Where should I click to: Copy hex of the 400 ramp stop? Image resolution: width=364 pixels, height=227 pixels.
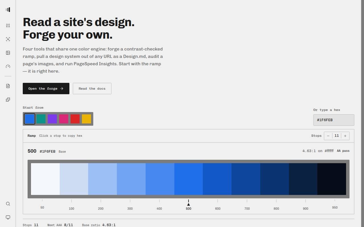click(160, 179)
